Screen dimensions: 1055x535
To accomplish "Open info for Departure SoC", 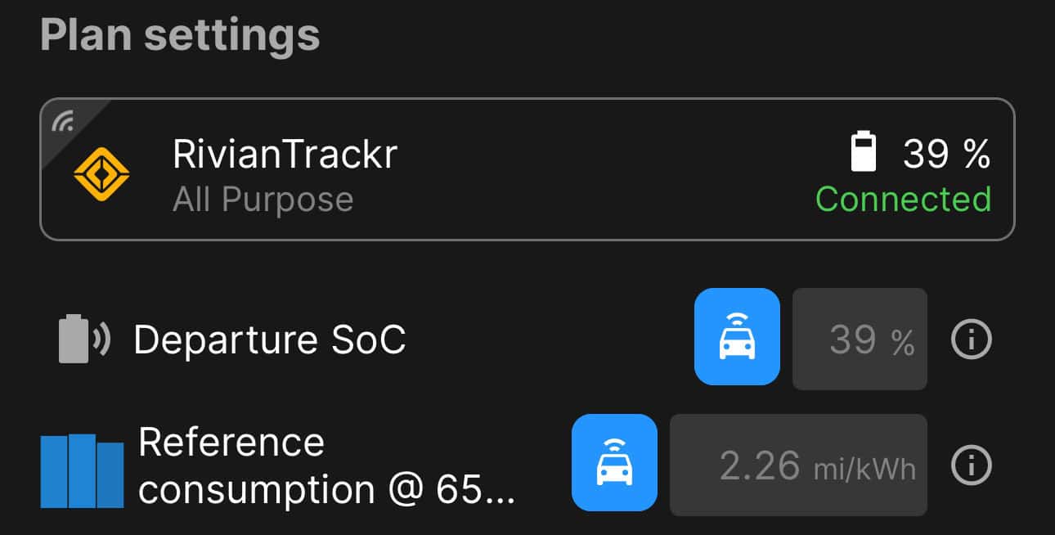I will [972, 338].
